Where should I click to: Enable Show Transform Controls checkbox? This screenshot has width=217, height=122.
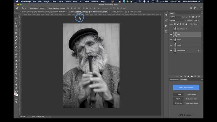(x=47, y=8)
